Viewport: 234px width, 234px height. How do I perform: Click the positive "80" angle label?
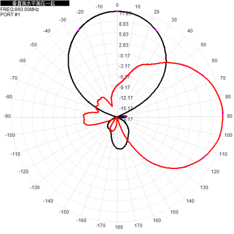[x=228, y=97]
